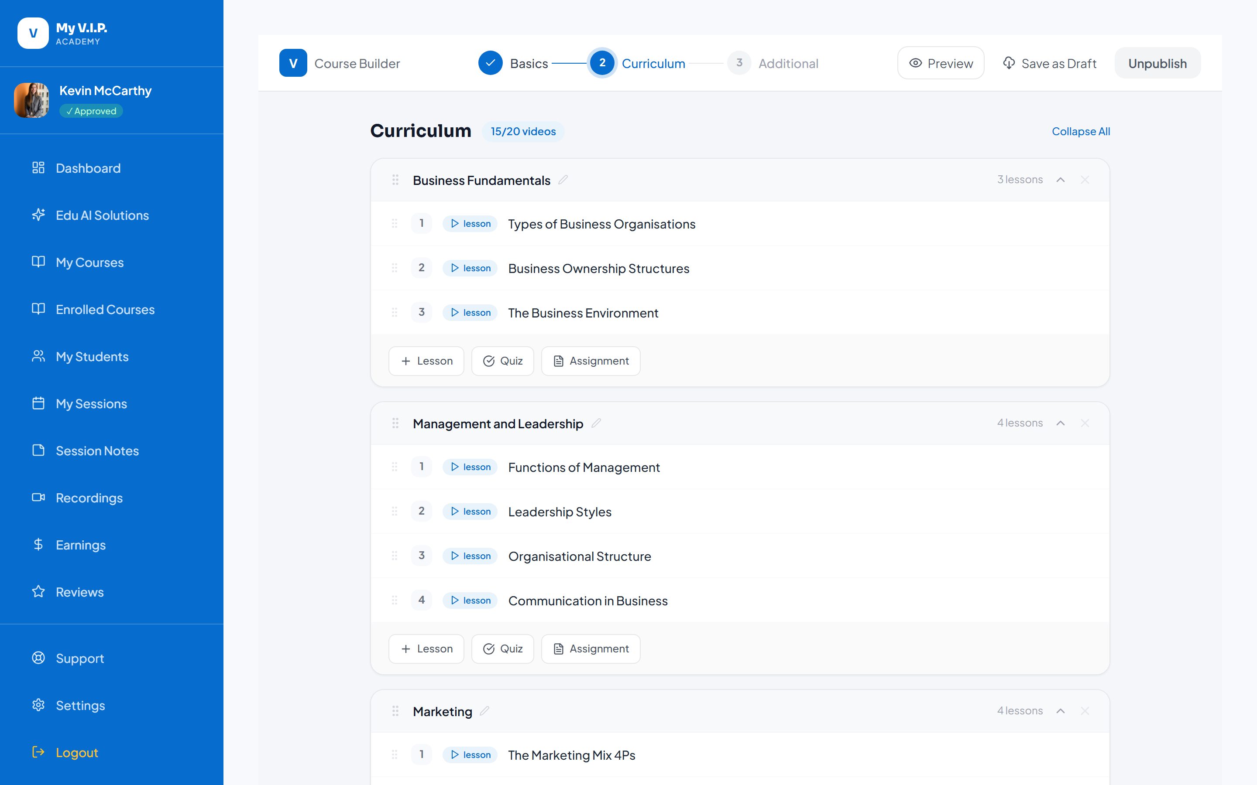Add an Assignment to Business Fundamentals

pos(591,361)
